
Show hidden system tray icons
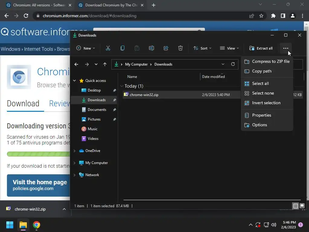[x=251, y=225]
